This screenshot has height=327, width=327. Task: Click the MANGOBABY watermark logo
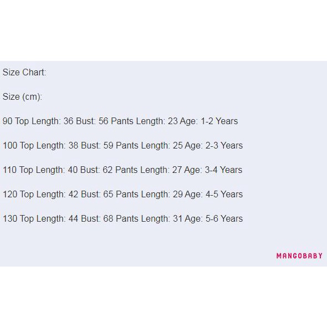pyautogui.click(x=299, y=256)
